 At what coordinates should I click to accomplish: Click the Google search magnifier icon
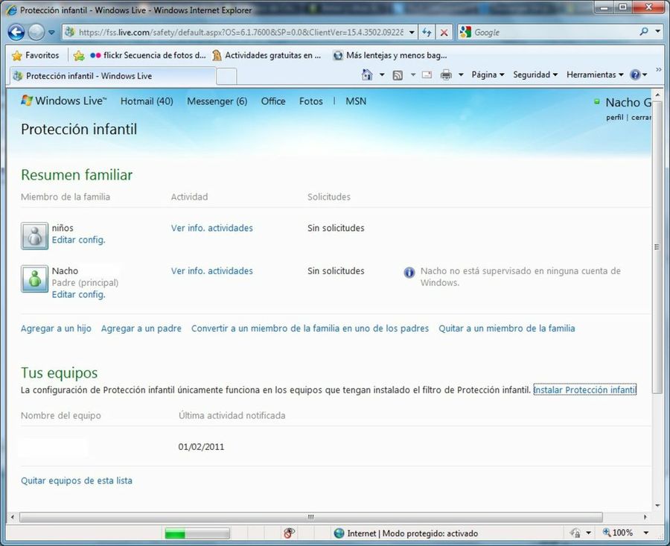(642, 32)
